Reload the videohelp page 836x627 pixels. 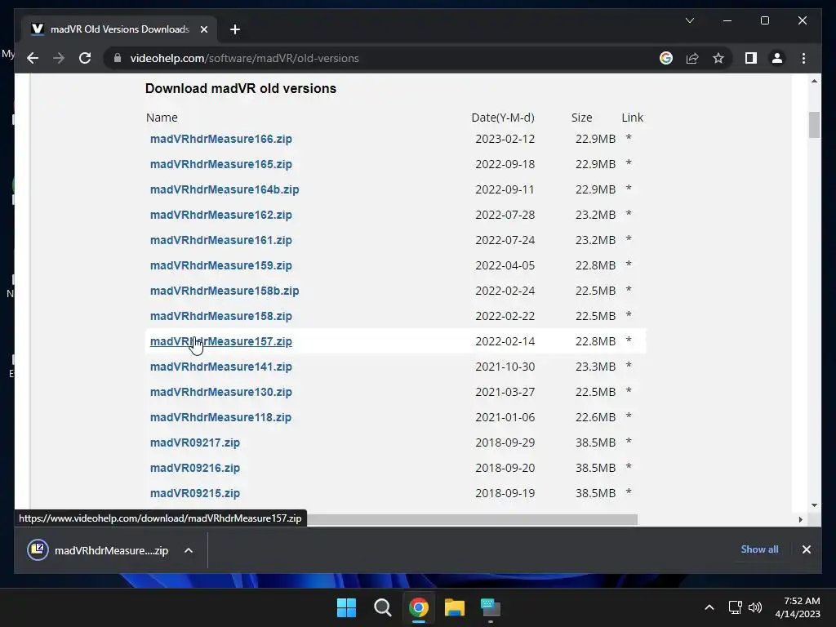[85, 58]
